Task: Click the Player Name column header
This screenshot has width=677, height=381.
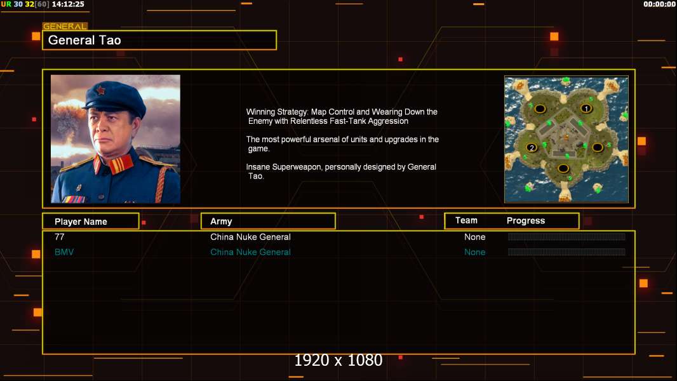Action: click(x=91, y=222)
